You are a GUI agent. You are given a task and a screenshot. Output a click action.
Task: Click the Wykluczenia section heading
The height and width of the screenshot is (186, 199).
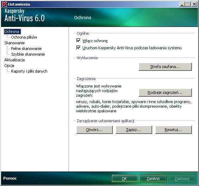point(87,58)
